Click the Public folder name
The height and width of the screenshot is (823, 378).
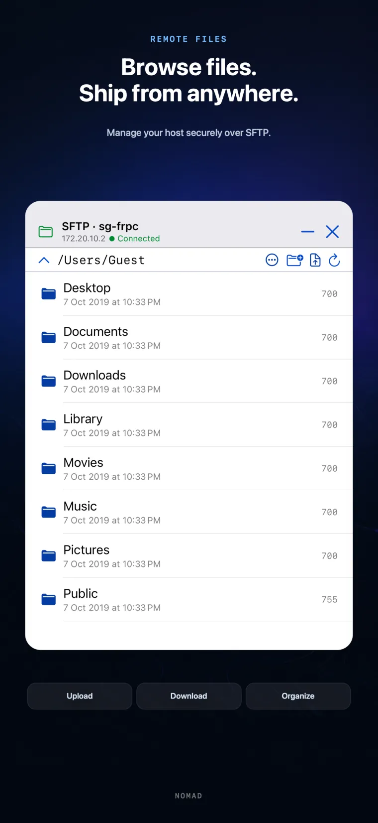[81, 593]
